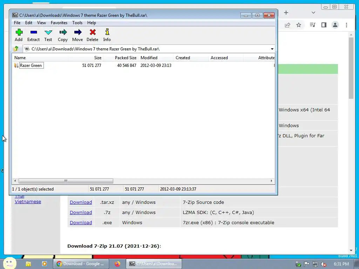Viewport: 359px width, 269px height.
Task: Sort by the Attributes column header
Action: click(259, 58)
